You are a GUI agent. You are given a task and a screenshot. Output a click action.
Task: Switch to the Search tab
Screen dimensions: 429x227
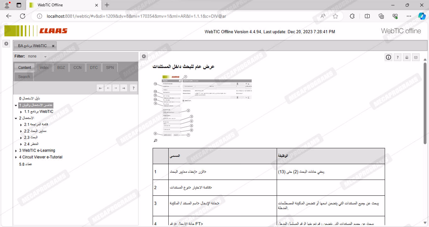coord(24,77)
